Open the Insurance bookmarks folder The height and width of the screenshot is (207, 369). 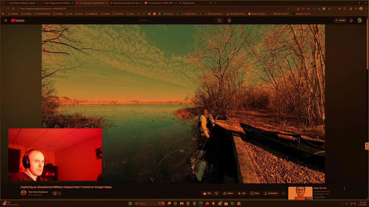point(118,14)
